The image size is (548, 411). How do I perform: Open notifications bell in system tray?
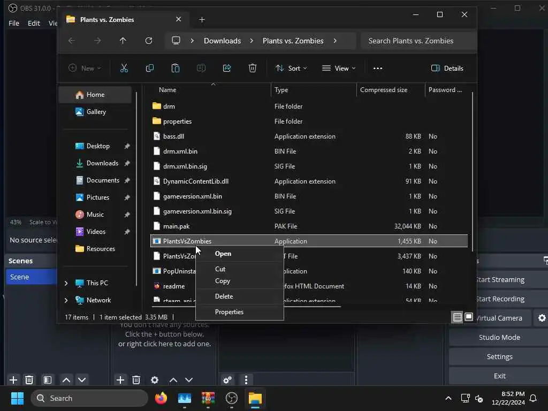click(x=533, y=398)
